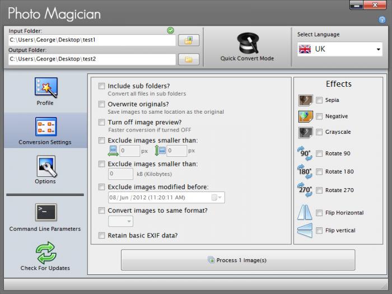Browse for input folder using folder icon
Screen dimensions: 392x294
189,40
